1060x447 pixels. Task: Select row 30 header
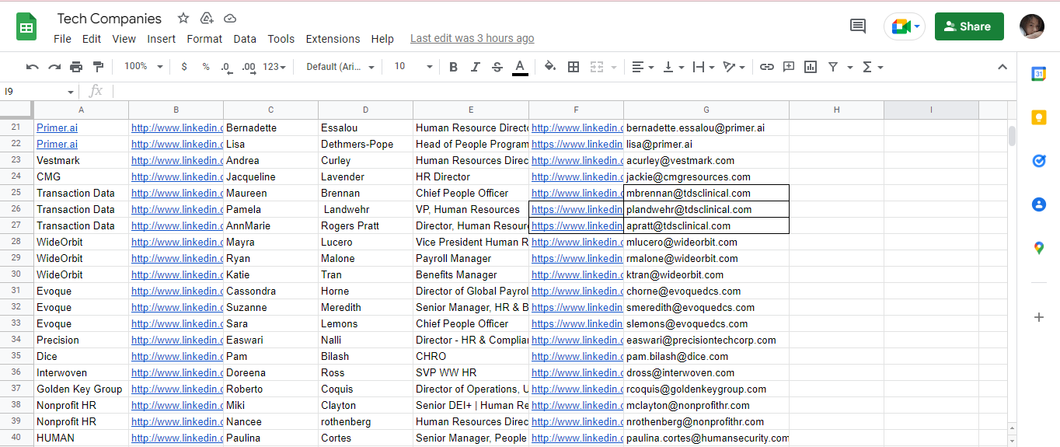[16, 274]
